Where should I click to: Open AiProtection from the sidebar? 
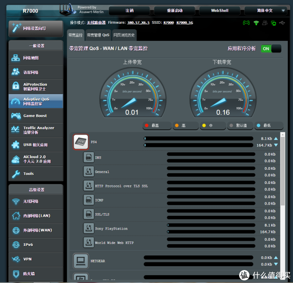[36, 86]
